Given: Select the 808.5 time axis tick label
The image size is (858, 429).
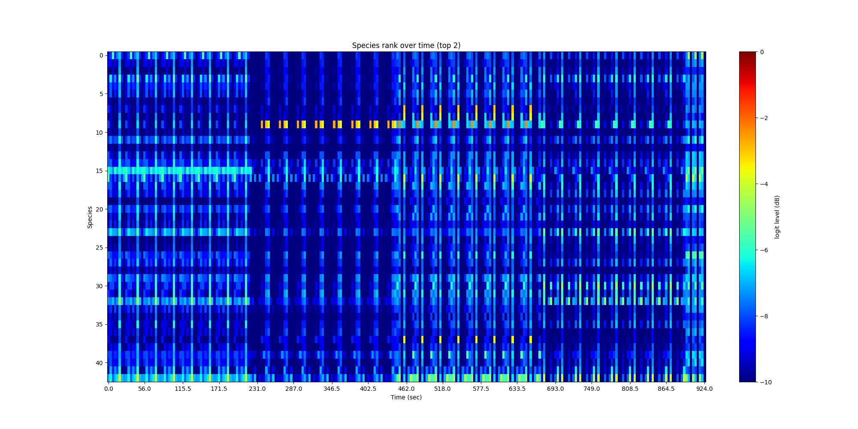Looking at the screenshot, I should (630, 389).
